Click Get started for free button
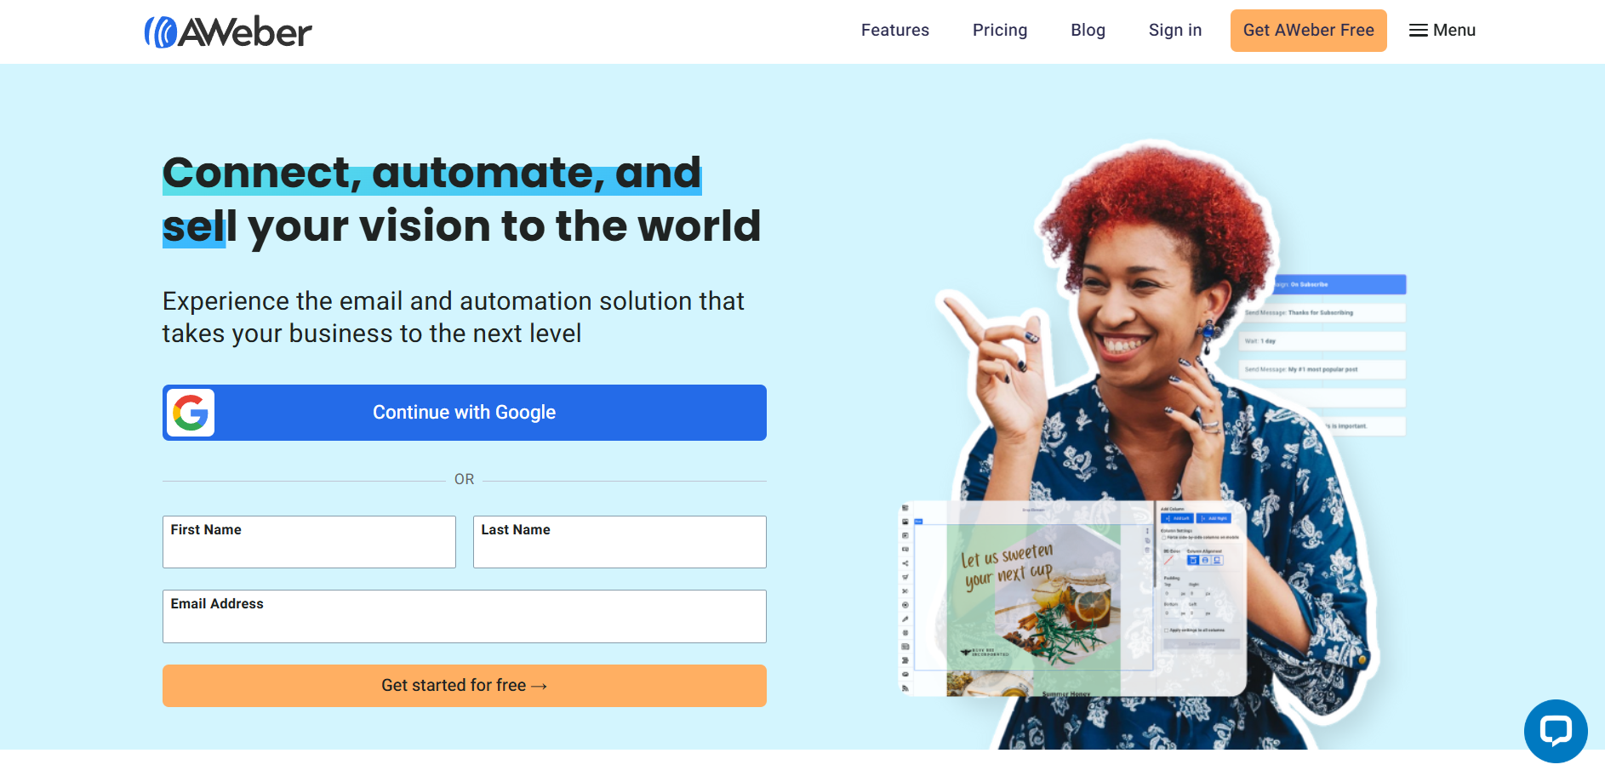Screen dimensions: 1605x776 point(465,686)
